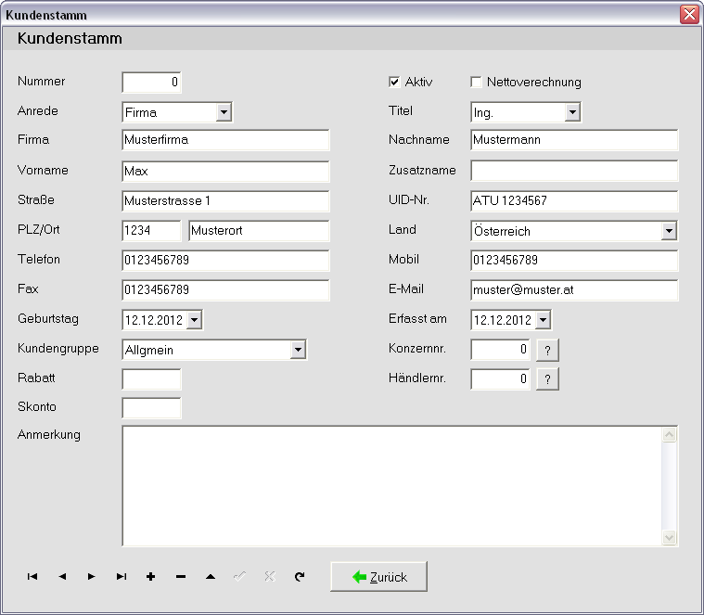Click the Zurück button
Image resolution: width=704 pixels, height=615 pixels.
click(x=379, y=576)
